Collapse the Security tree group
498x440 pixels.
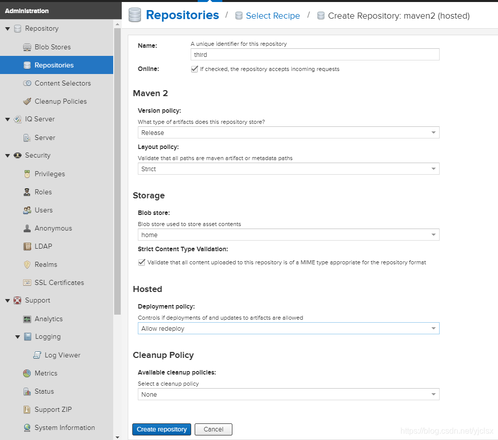8,156
